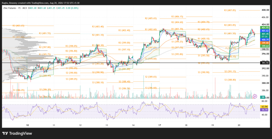Screen dimensions: 272x139
Task: Click the R3 (403.65) pivot label
Action: click(x=18, y=26)
